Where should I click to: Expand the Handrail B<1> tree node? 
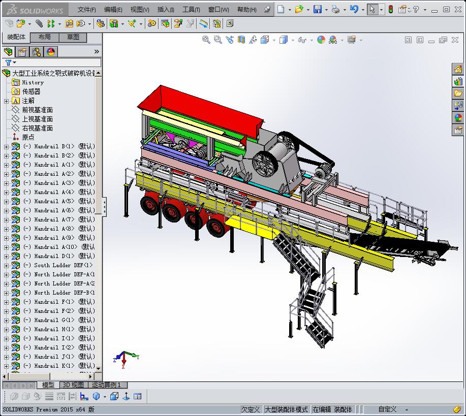[x=6, y=146]
